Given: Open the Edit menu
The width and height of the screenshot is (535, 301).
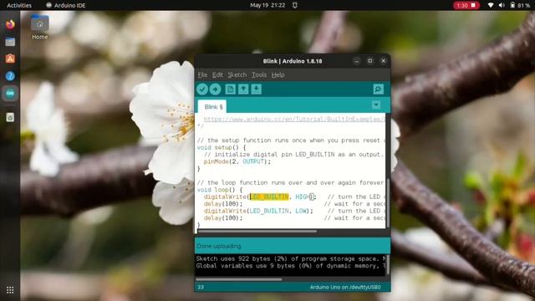Looking at the screenshot, I should pos(217,74).
